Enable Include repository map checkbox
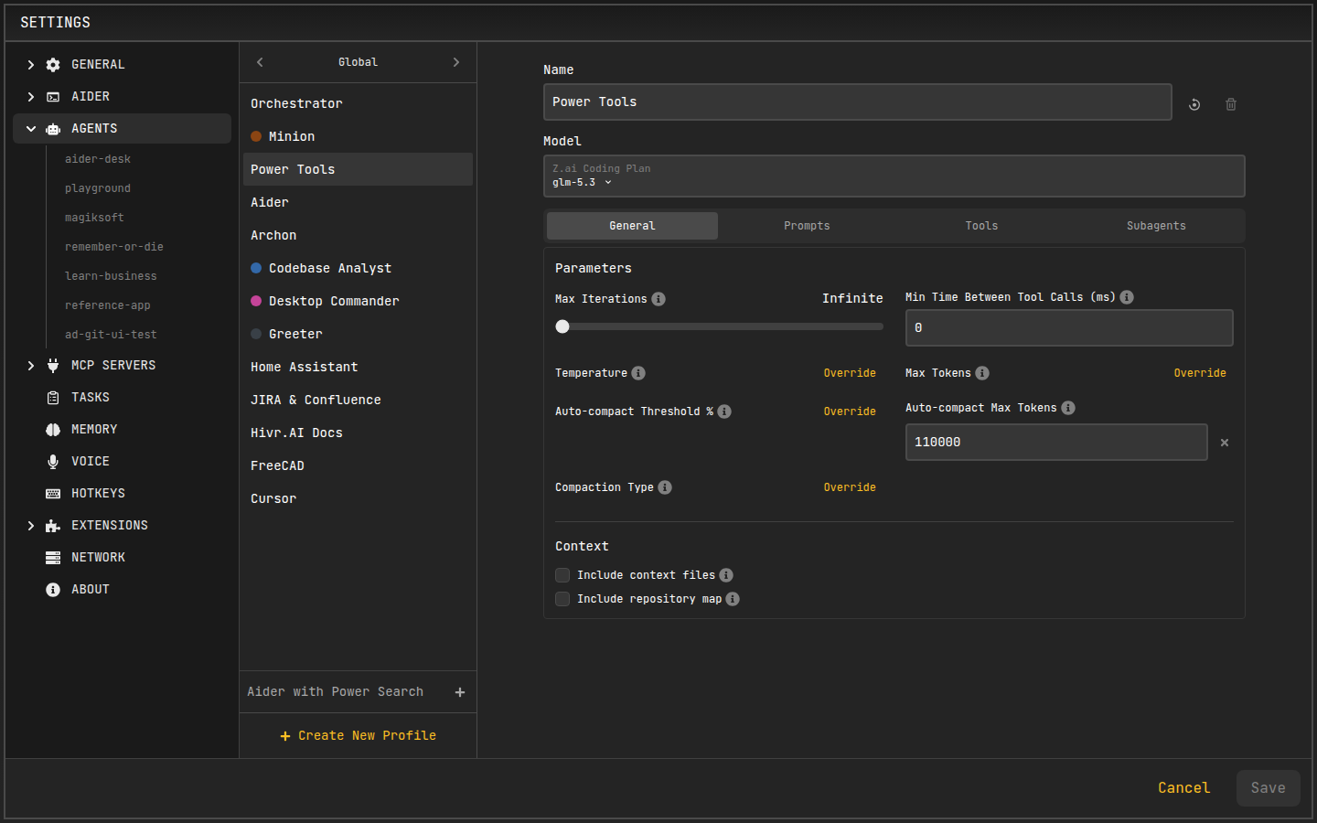Screen dimensions: 1317x823 click(x=562, y=599)
